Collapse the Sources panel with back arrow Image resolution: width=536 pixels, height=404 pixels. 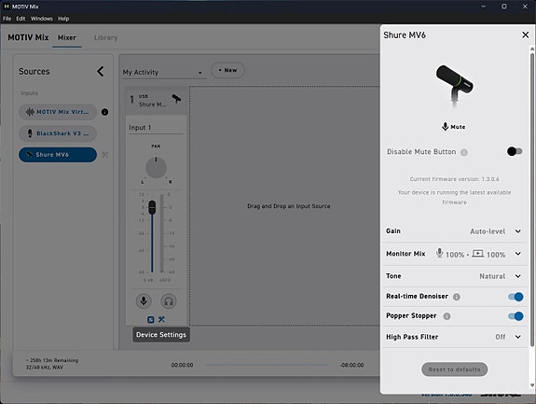[100, 72]
